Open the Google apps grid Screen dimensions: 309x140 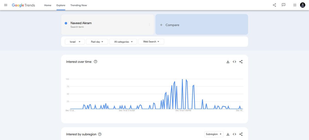295,5
